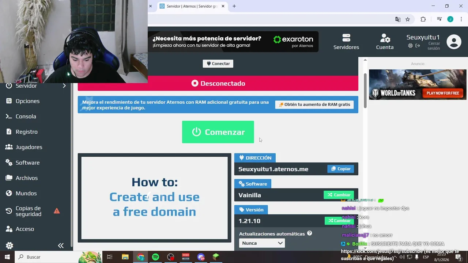Collapse the sidebar with double-arrow icon
468x263 pixels.
coord(61,246)
